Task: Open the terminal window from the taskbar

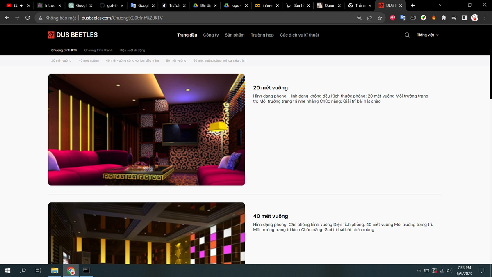Action: click(86, 270)
